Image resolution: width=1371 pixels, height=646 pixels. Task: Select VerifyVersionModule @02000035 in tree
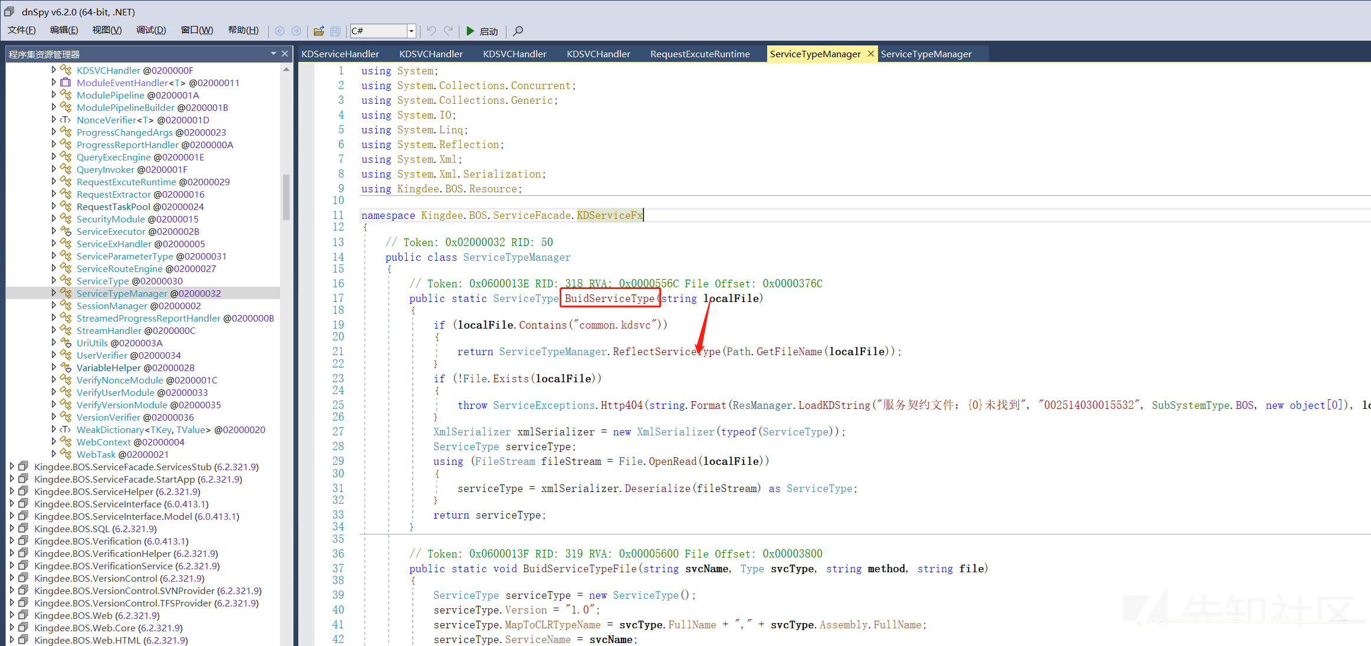pyautogui.click(x=149, y=405)
